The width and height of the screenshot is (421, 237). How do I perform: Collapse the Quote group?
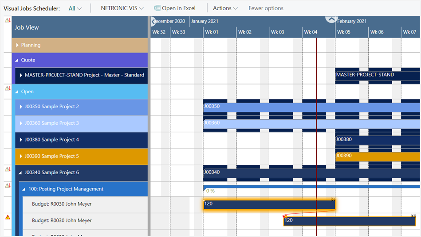click(17, 60)
